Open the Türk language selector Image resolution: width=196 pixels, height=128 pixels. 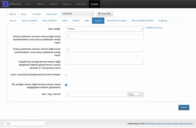[26, 123]
